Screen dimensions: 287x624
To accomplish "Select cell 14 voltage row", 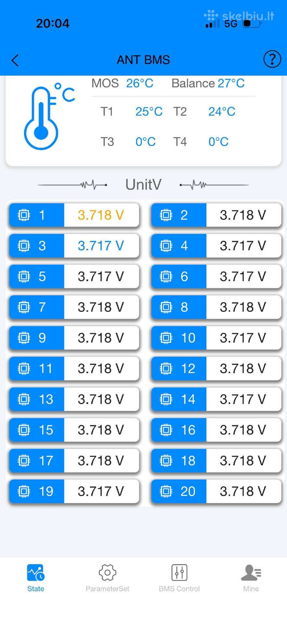I will (x=216, y=399).
